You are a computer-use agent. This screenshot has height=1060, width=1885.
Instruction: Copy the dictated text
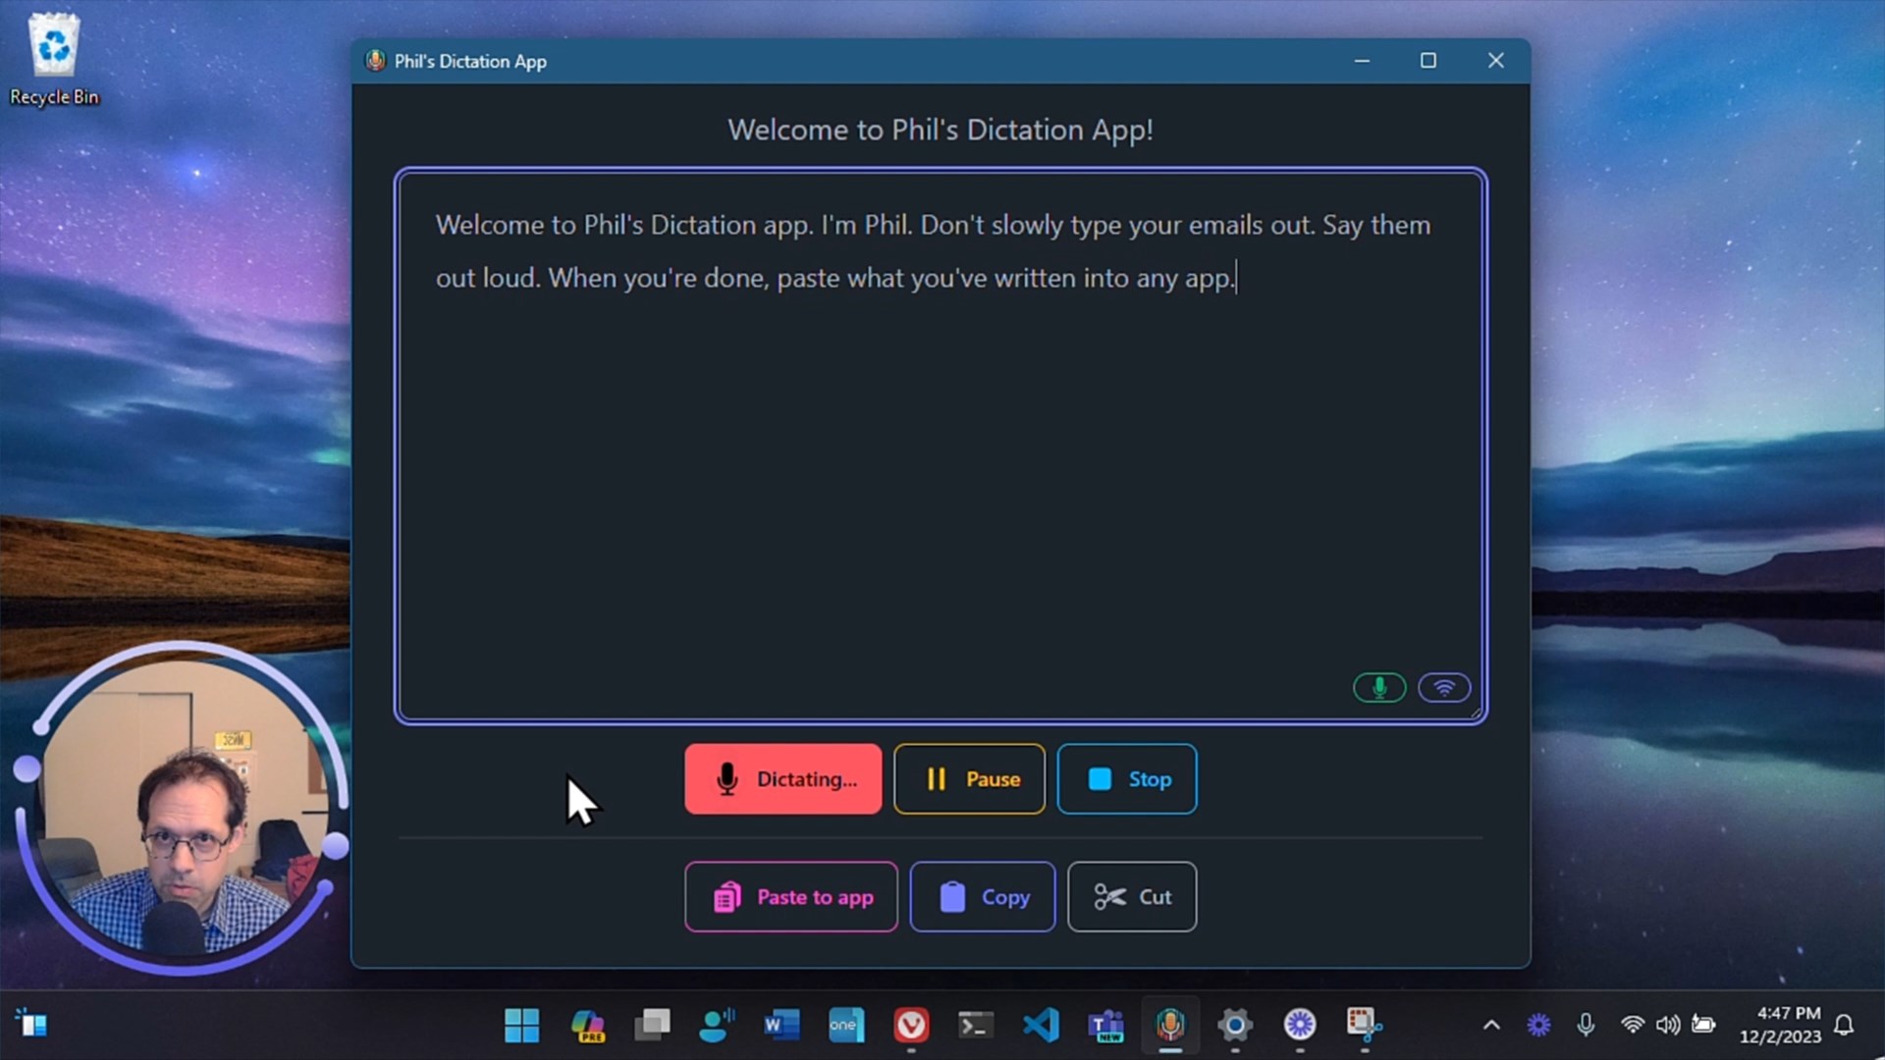point(983,897)
